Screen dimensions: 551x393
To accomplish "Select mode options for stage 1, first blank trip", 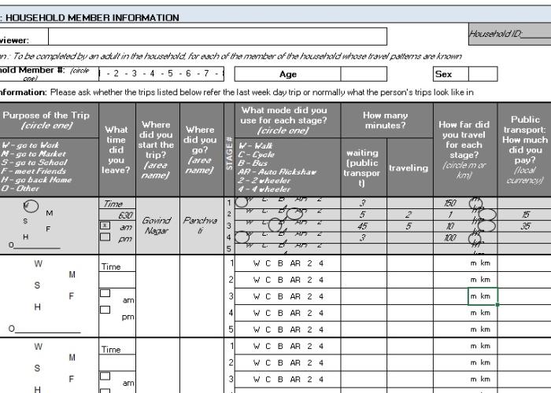I will (287, 263).
